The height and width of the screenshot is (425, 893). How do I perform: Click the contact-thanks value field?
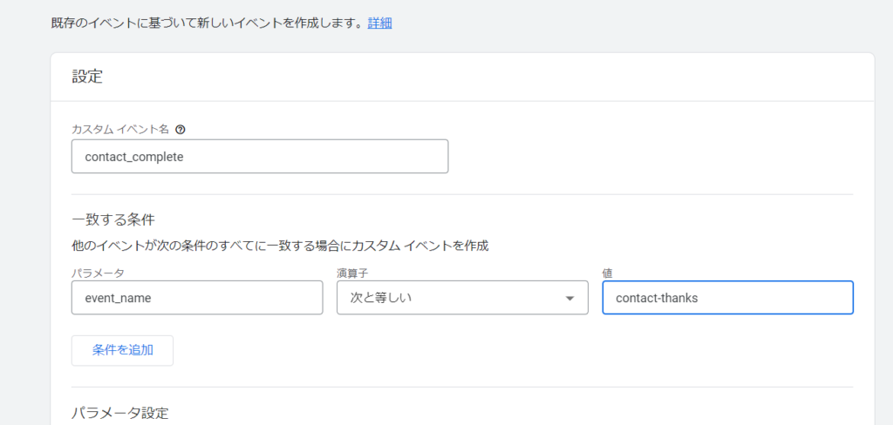click(x=727, y=298)
